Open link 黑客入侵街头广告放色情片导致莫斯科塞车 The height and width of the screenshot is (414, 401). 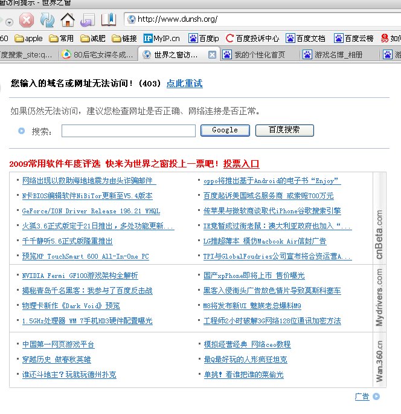pos(272,291)
